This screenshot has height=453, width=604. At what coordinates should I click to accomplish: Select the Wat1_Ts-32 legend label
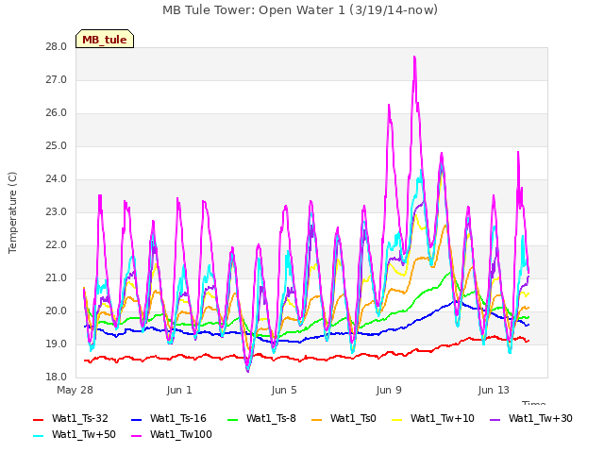79,418
